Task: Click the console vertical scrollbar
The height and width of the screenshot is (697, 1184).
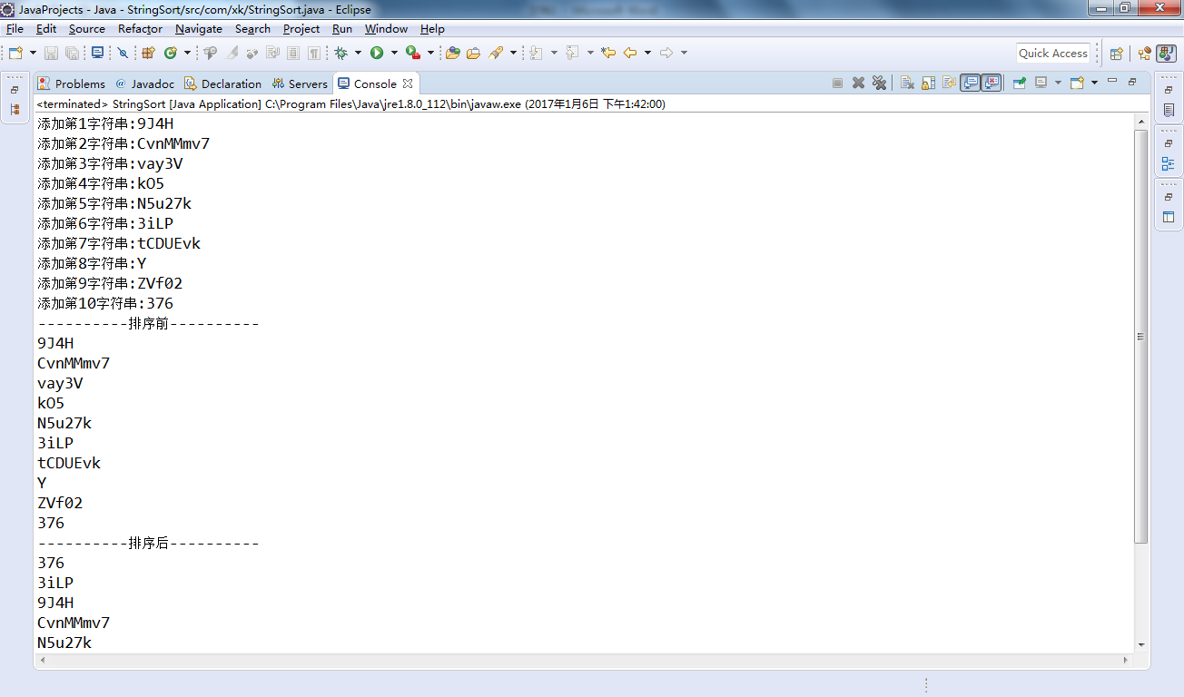Action: (x=1141, y=336)
